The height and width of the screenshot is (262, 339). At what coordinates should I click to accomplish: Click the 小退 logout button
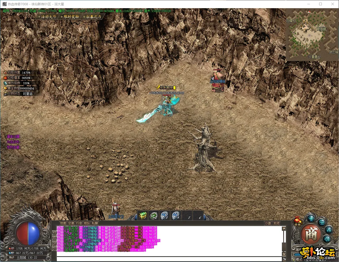click(268, 223)
